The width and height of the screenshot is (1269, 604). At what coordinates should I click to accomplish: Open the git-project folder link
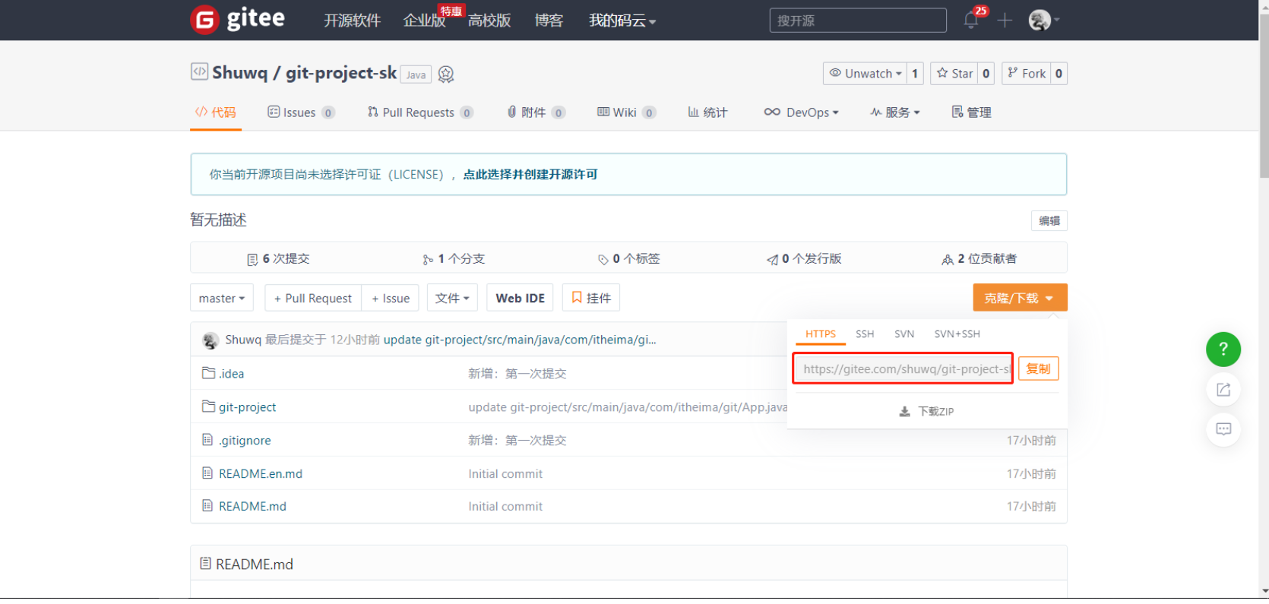click(x=247, y=407)
